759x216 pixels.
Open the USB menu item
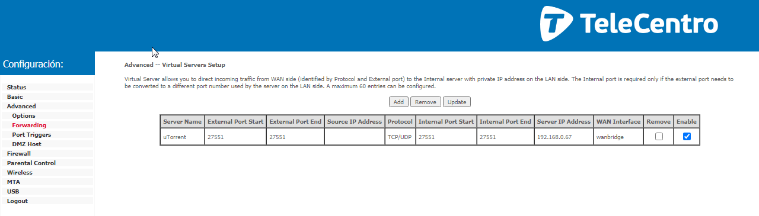point(13,192)
